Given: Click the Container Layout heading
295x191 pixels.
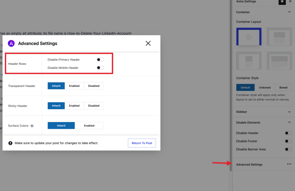Looking at the screenshot, I should click(249, 22).
